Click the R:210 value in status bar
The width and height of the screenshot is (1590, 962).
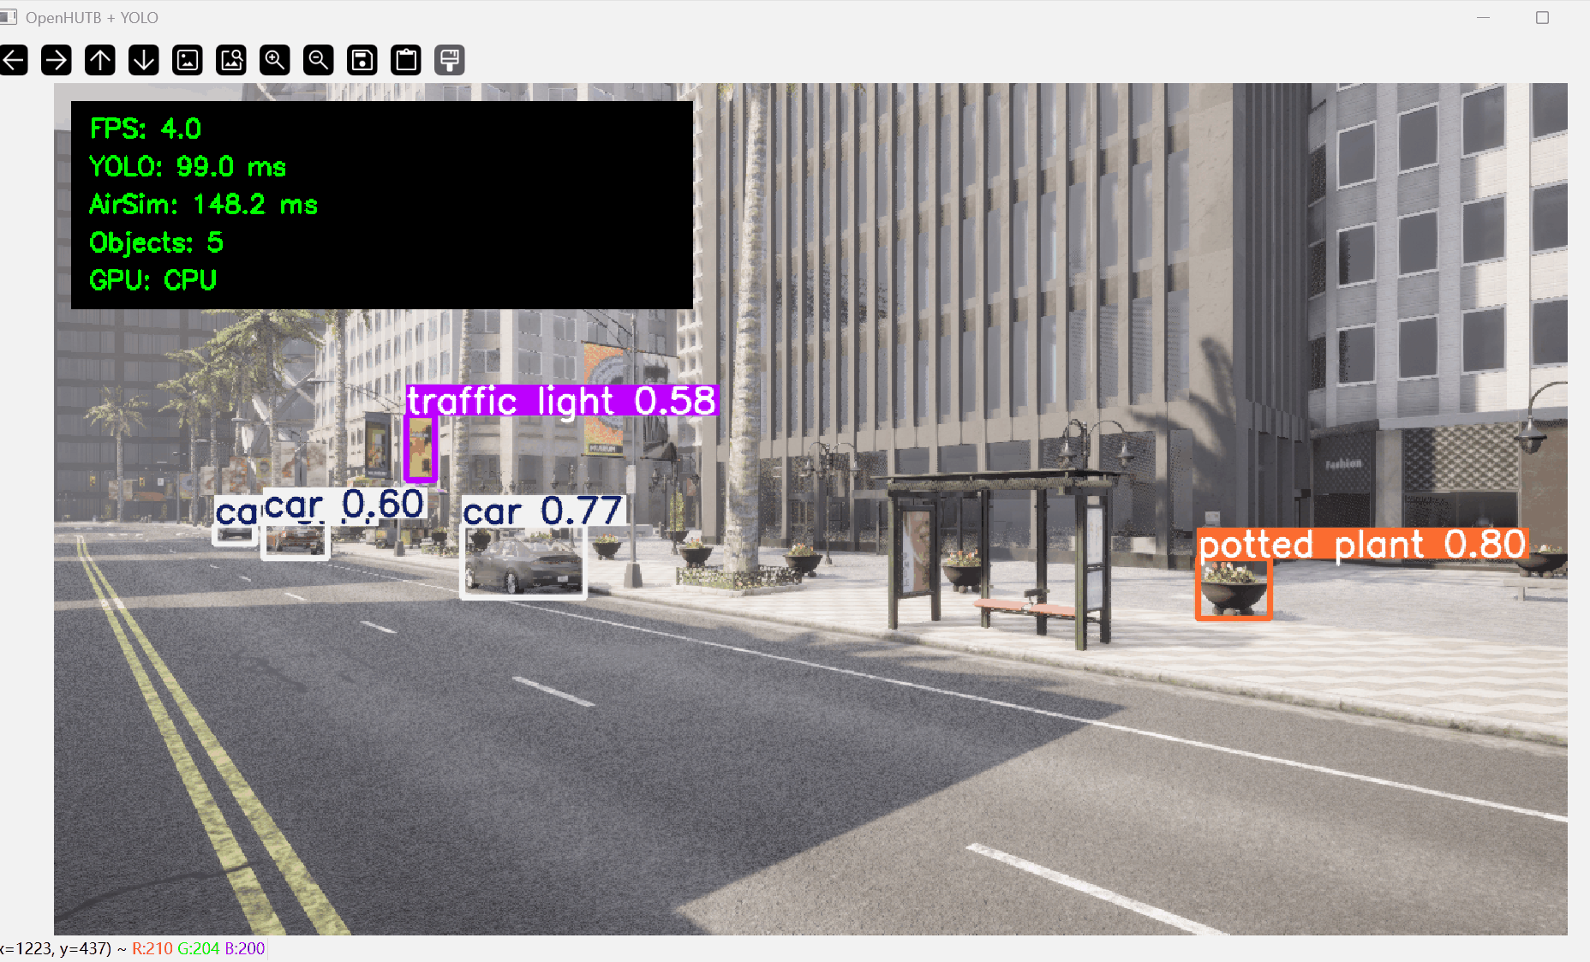[152, 948]
